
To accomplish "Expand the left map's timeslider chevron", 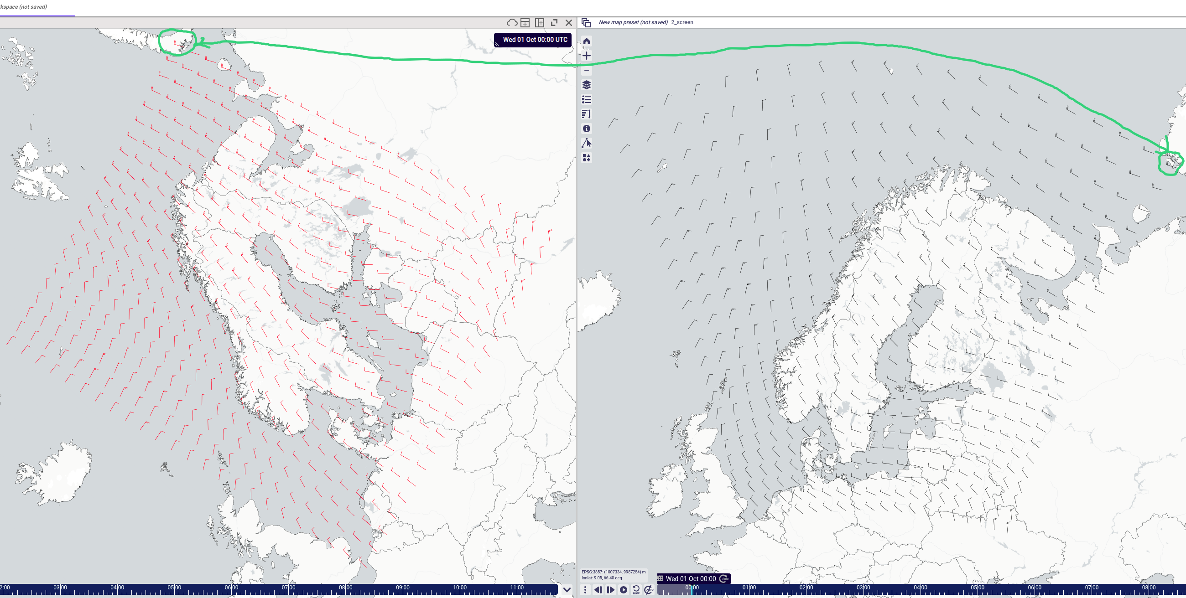I will click(x=567, y=589).
